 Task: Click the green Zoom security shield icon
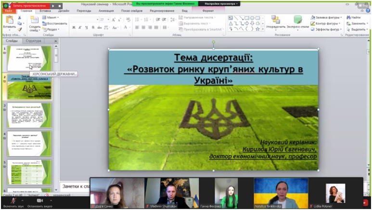pos(6,5)
